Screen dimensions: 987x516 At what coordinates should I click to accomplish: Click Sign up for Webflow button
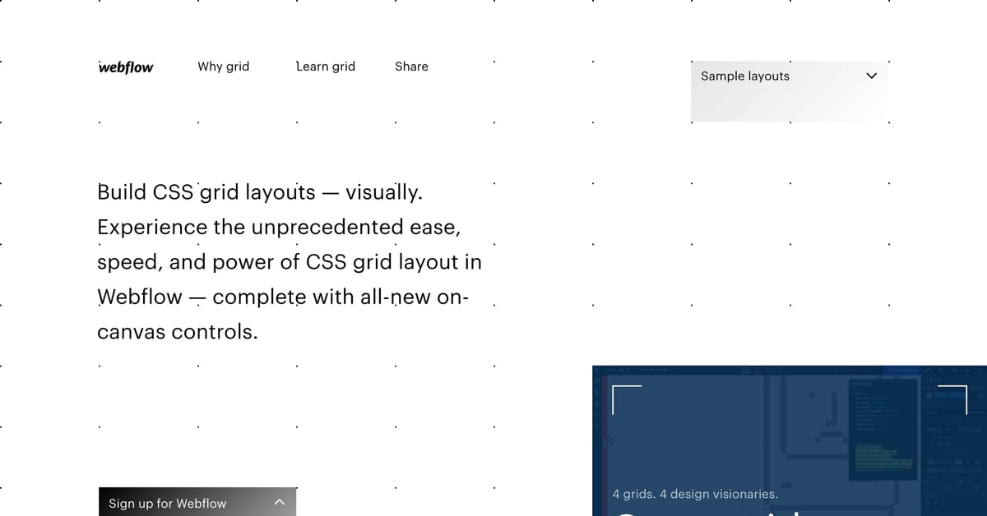click(197, 502)
